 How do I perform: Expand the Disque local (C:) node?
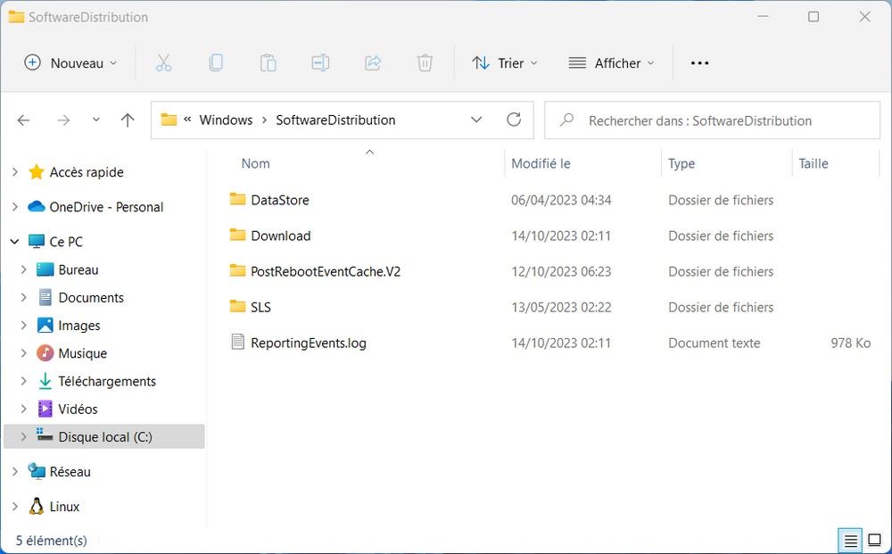(x=23, y=436)
